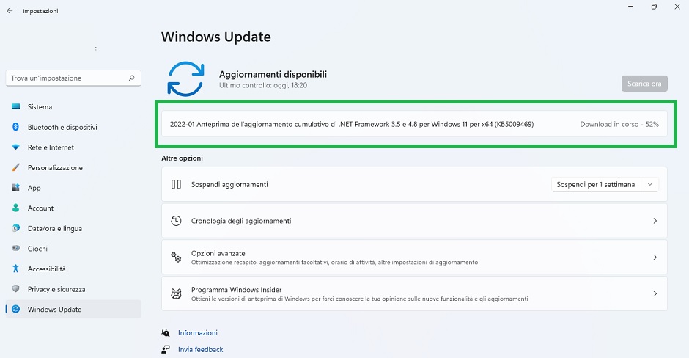Expand Cronologia degli aggiornamenti chevron
This screenshot has width=689, height=358.
655,221
